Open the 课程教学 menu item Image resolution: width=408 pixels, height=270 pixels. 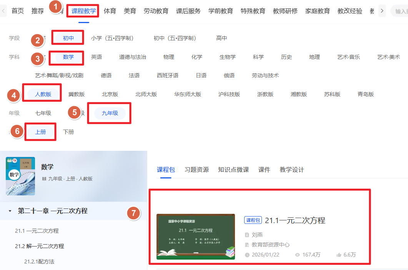(x=83, y=11)
